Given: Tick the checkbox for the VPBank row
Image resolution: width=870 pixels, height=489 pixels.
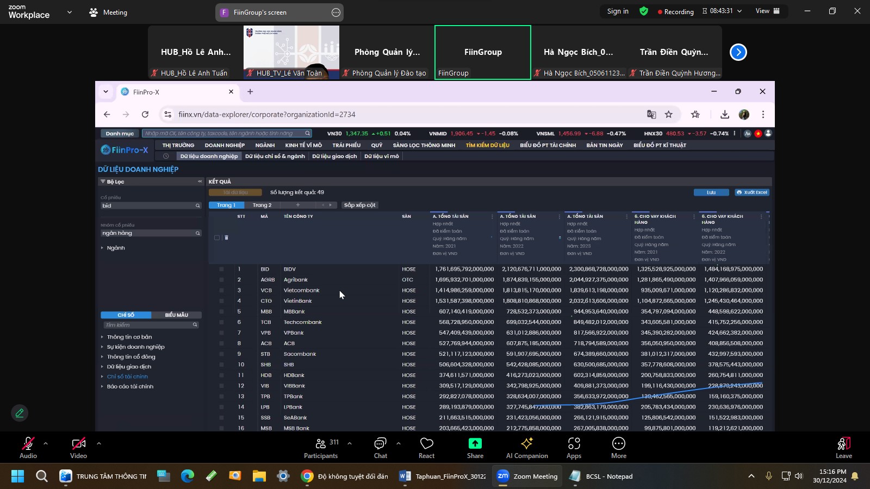Looking at the screenshot, I should coord(221,333).
